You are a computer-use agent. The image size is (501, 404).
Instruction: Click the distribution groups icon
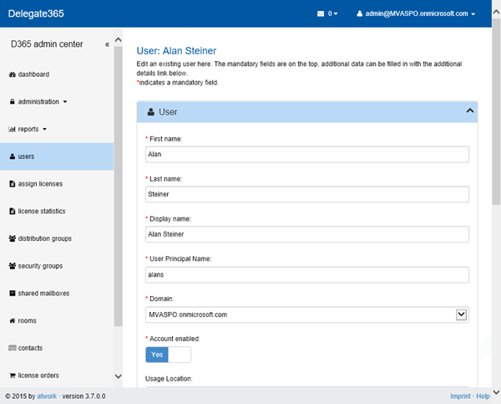click(x=13, y=239)
